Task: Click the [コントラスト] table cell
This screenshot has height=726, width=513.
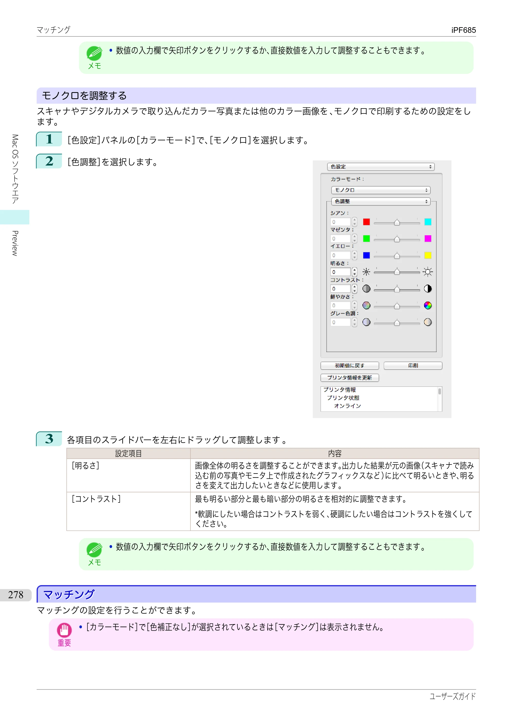Action: 128,511
